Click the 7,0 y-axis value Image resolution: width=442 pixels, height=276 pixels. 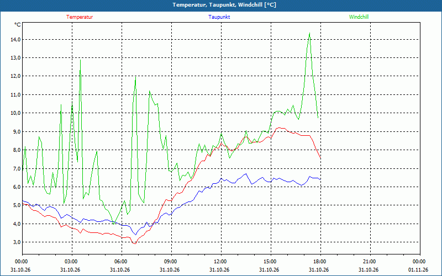(17, 168)
